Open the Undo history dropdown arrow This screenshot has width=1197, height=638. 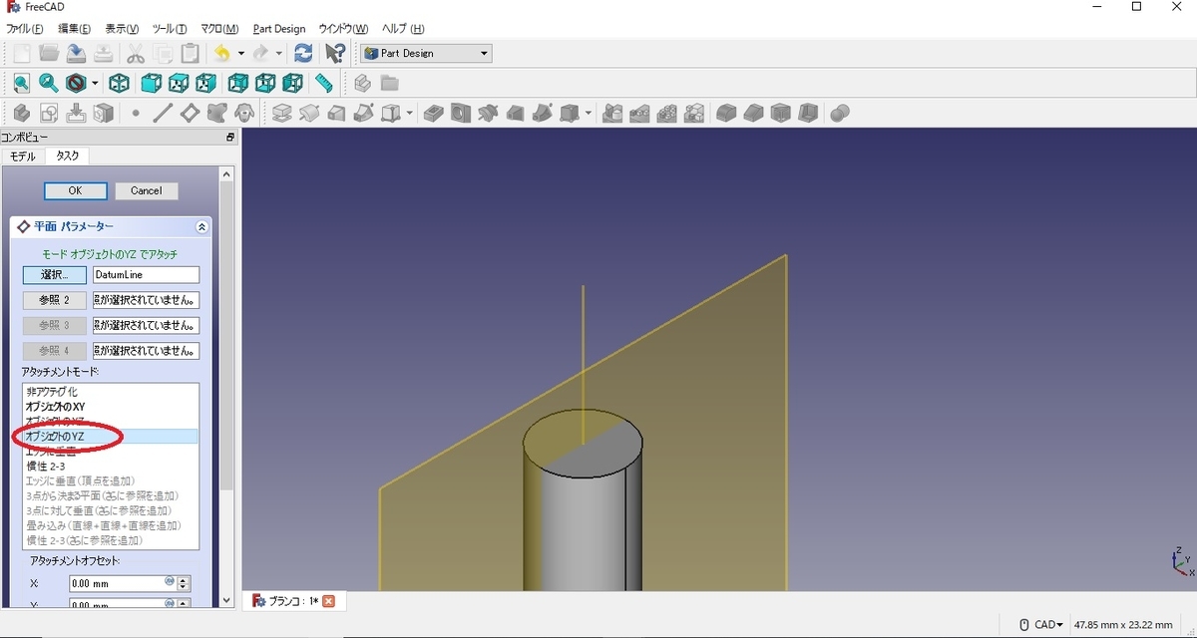pos(241,53)
